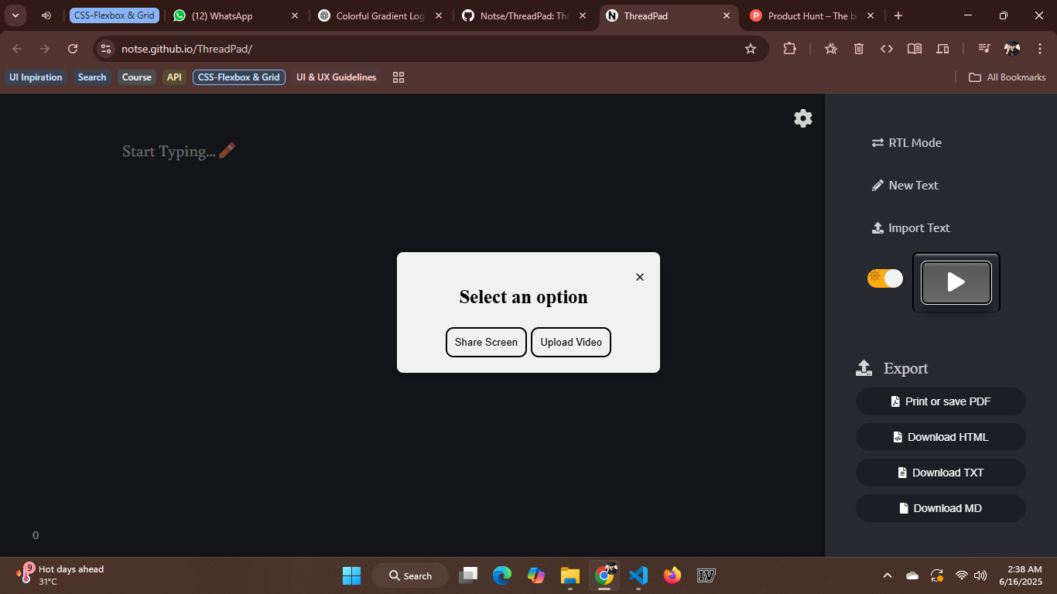
Task: Click the Start Typing editor area
Action: tap(179, 151)
